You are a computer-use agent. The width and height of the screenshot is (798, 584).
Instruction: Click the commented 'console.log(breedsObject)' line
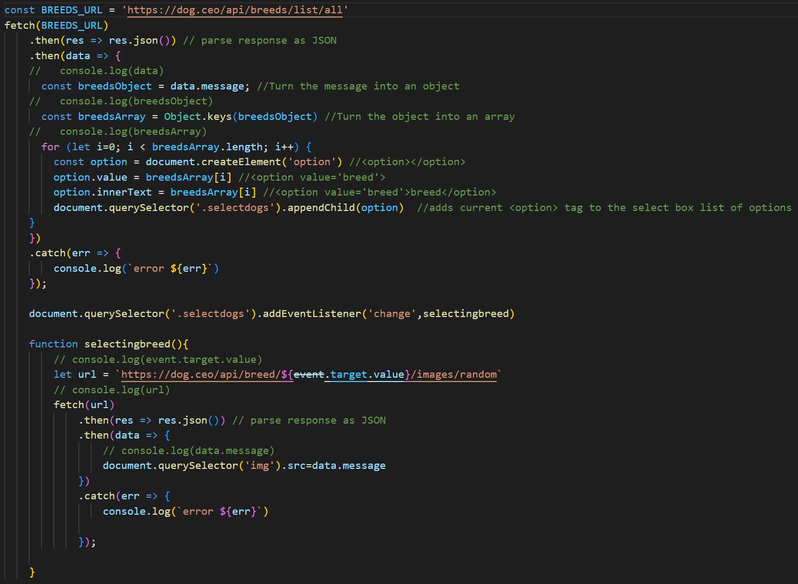(x=121, y=101)
